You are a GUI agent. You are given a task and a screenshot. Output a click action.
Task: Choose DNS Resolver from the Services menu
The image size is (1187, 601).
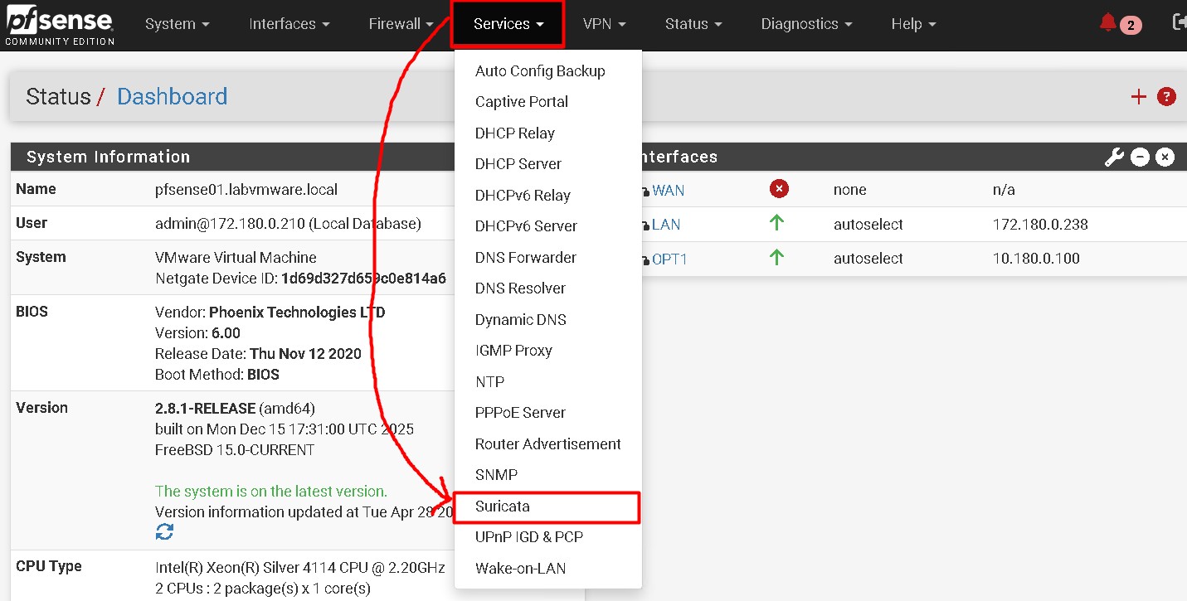[x=520, y=288]
